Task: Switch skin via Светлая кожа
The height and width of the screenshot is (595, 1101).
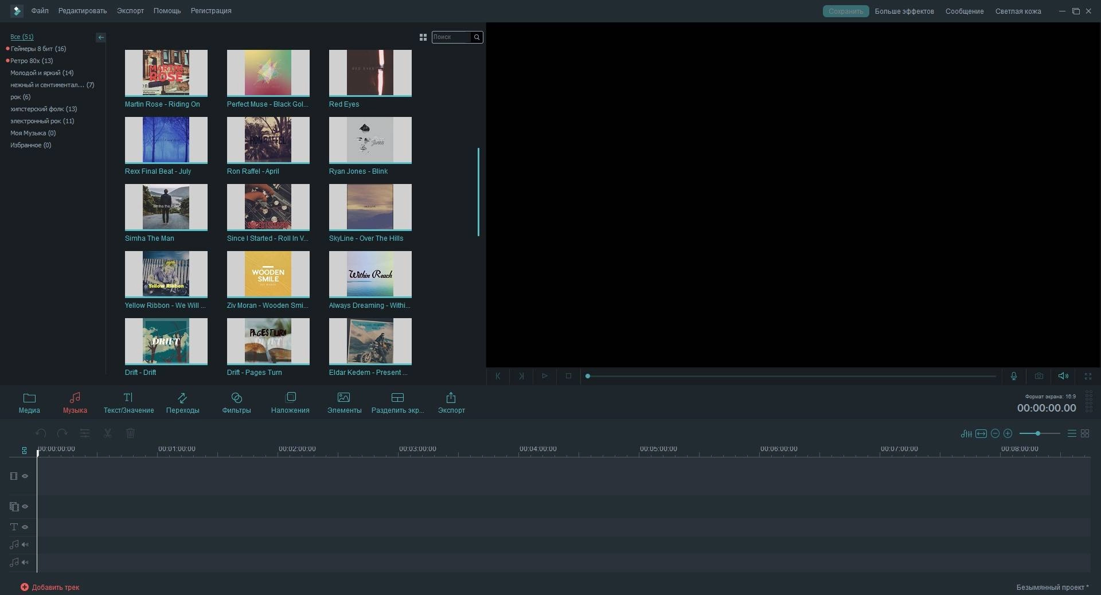Action: click(1018, 11)
